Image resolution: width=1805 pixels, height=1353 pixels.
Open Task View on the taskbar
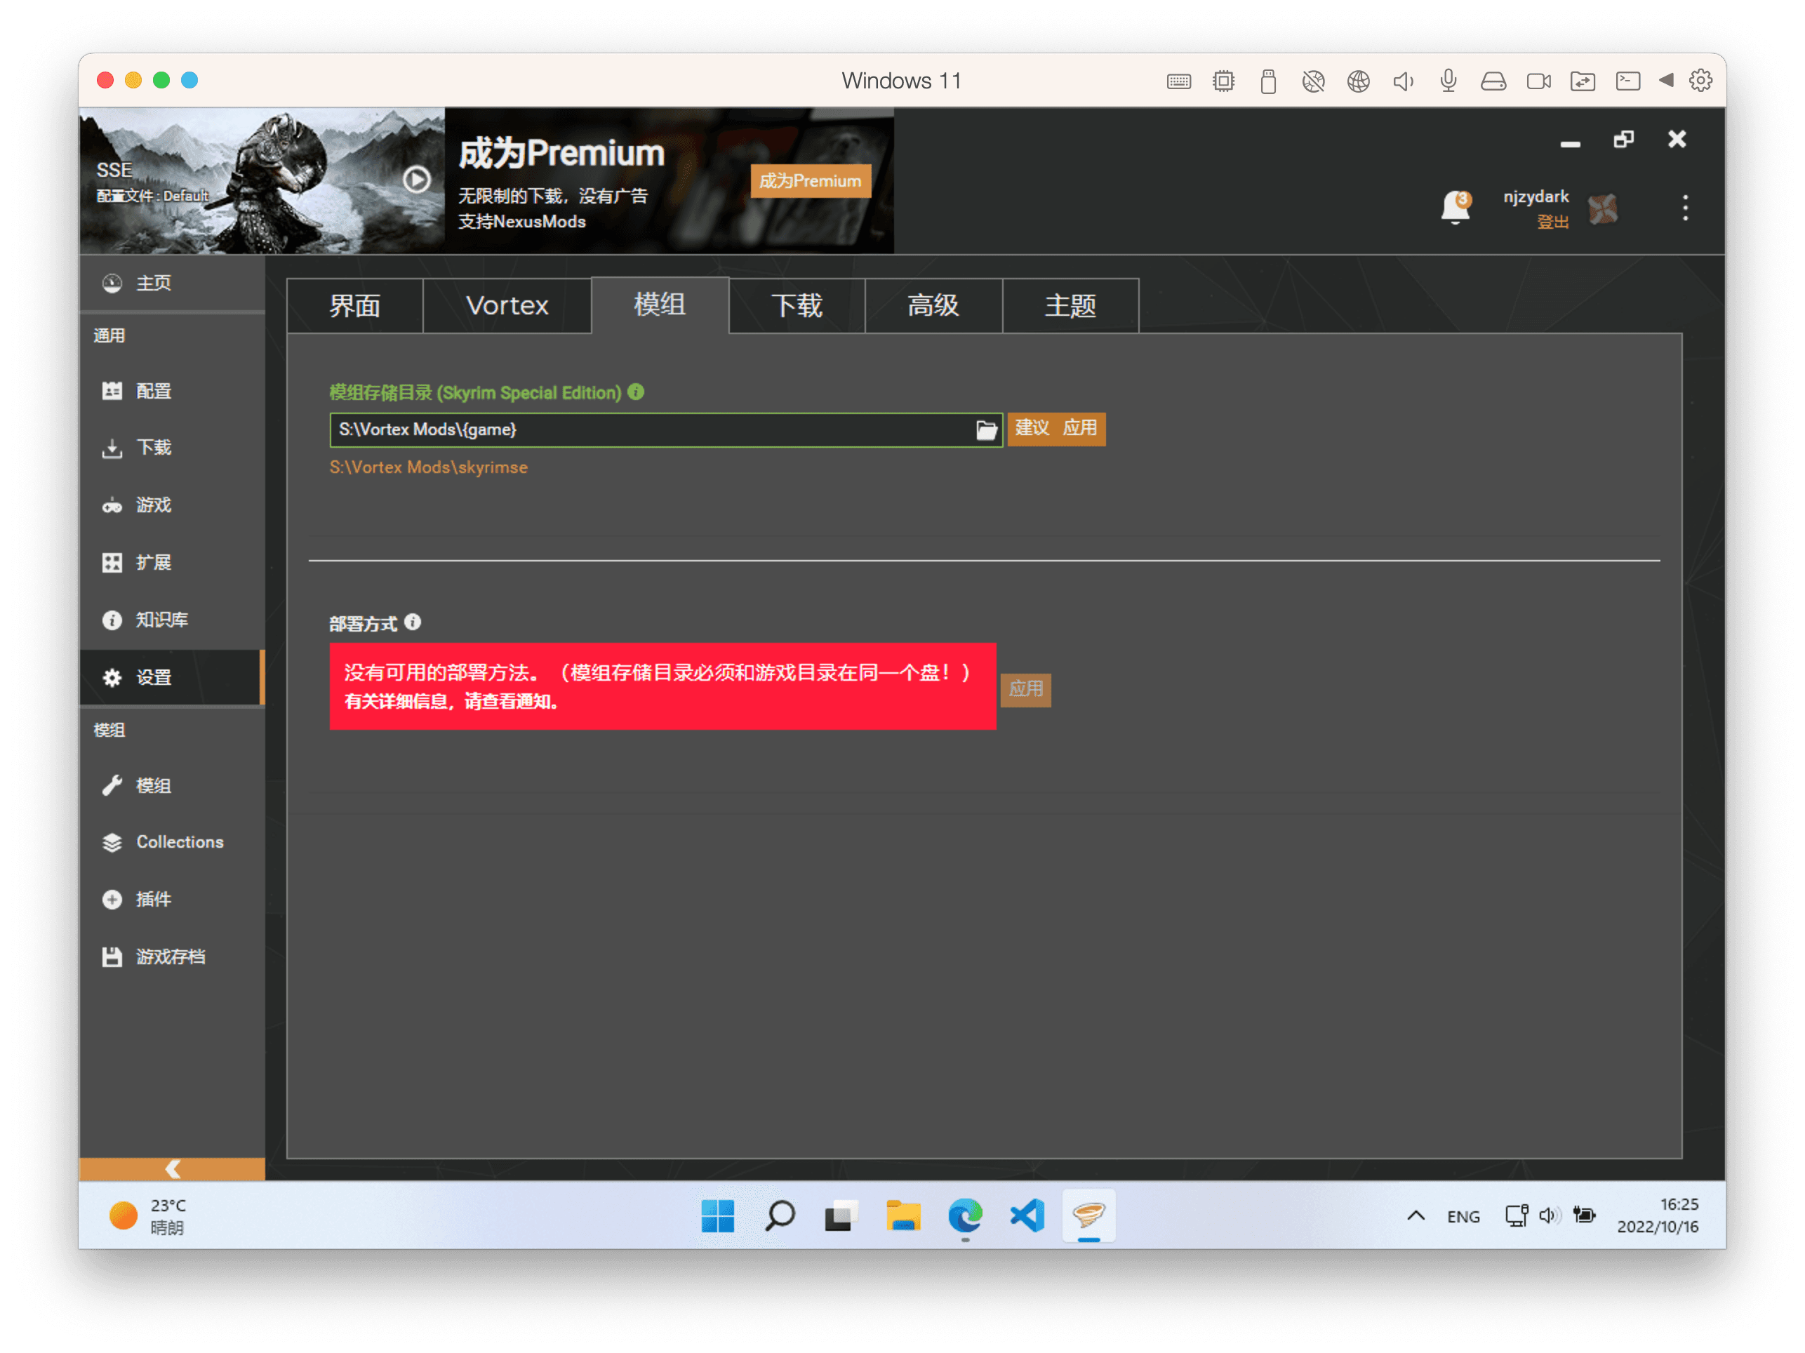coord(841,1216)
